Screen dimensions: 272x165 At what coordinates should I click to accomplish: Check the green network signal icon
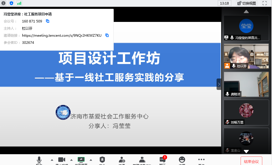(19, 3)
